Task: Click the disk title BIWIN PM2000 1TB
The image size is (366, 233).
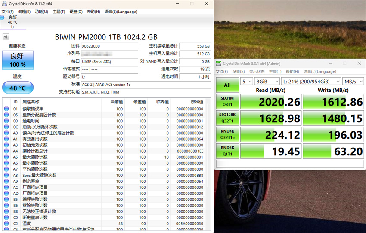Action: click(x=106, y=37)
